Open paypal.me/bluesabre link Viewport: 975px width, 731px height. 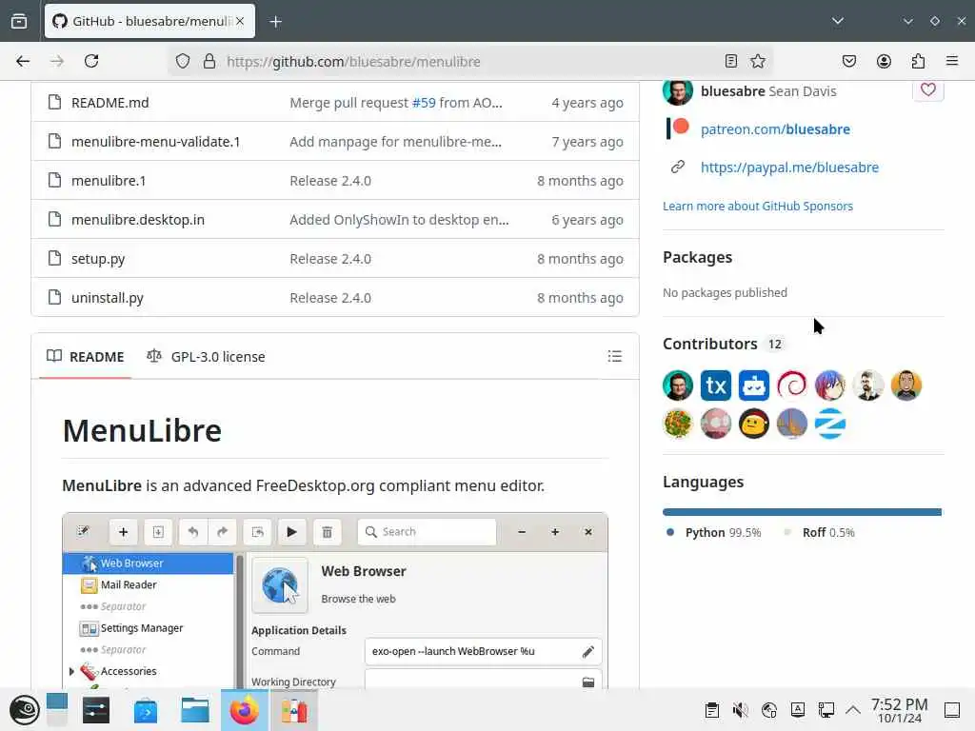(789, 168)
